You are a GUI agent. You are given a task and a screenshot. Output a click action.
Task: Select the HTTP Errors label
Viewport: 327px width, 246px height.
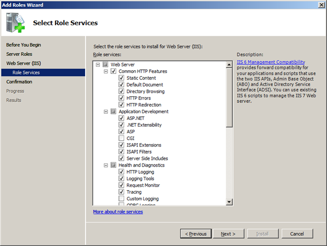[139, 98]
